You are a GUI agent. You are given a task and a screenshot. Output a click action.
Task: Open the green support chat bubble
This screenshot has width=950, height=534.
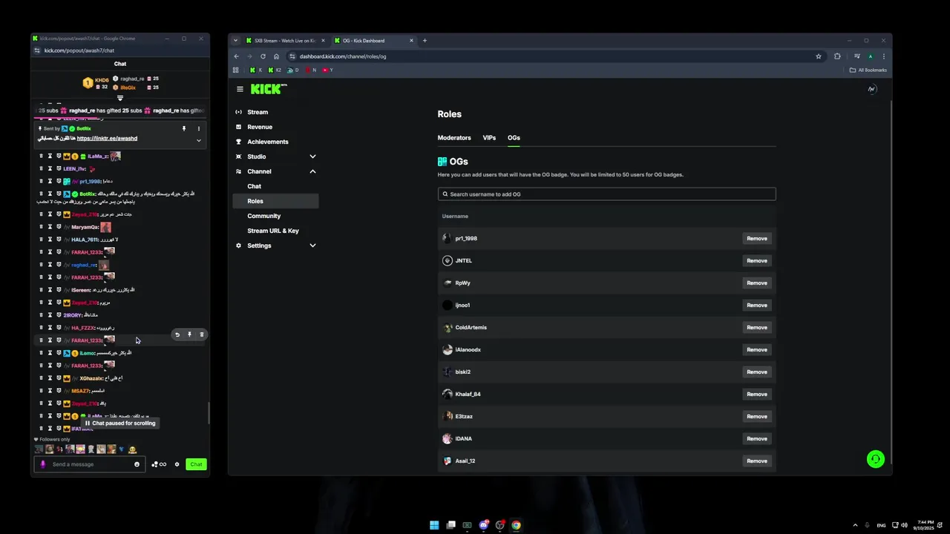(x=876, y=459)
